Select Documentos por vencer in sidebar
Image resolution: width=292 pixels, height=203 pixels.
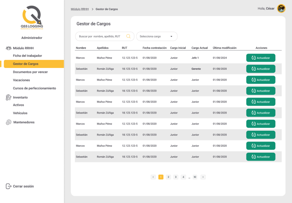(x=30, y=72)
